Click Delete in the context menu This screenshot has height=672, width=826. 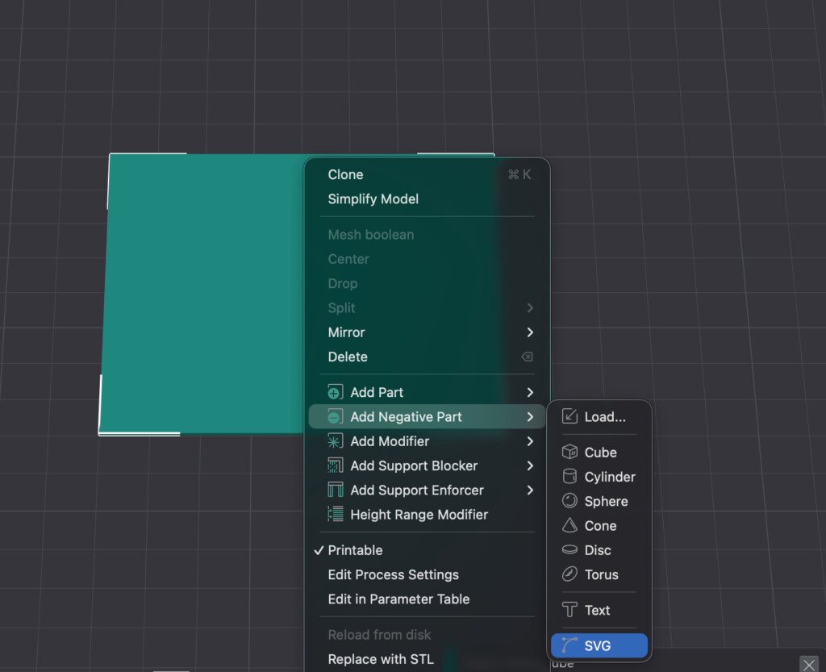[348, 357]
